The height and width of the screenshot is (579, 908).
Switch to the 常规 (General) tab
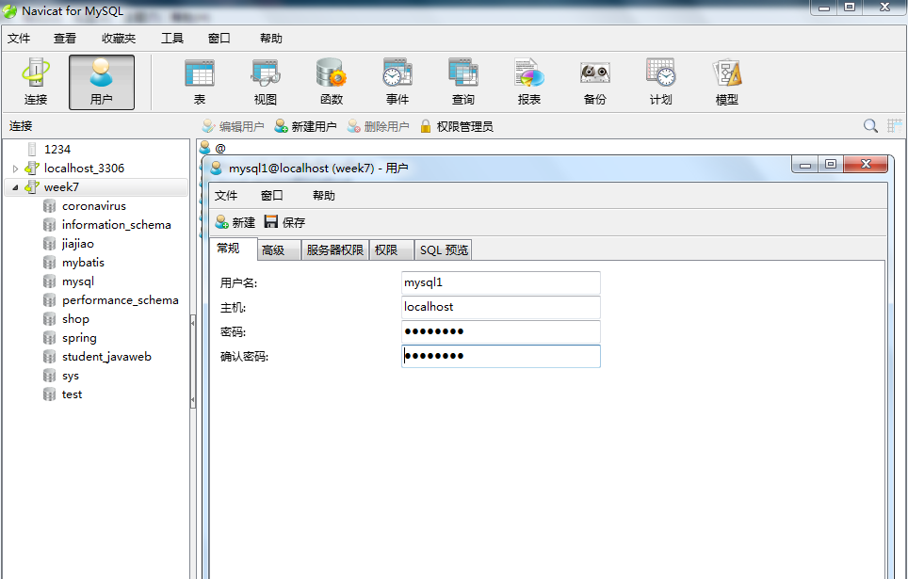click(x=233, y=249)
